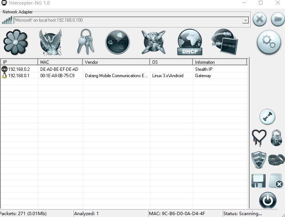The image size is (285, 217).
Task: Open DHCP mode globe icon
Action: [x=190, y=42]
